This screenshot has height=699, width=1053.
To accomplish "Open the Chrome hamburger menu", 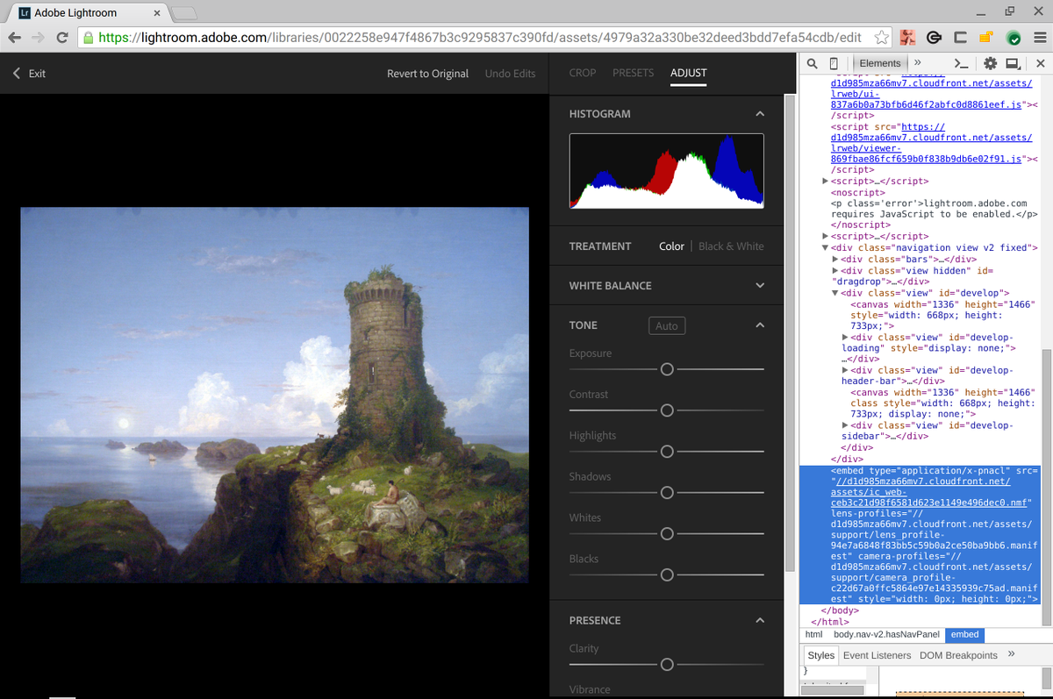I will pyautogui.click(x=1039, y=38).
